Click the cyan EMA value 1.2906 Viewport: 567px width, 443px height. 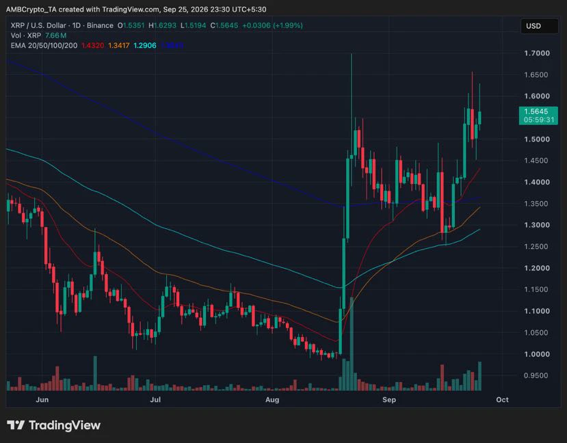tap(145, 46)
